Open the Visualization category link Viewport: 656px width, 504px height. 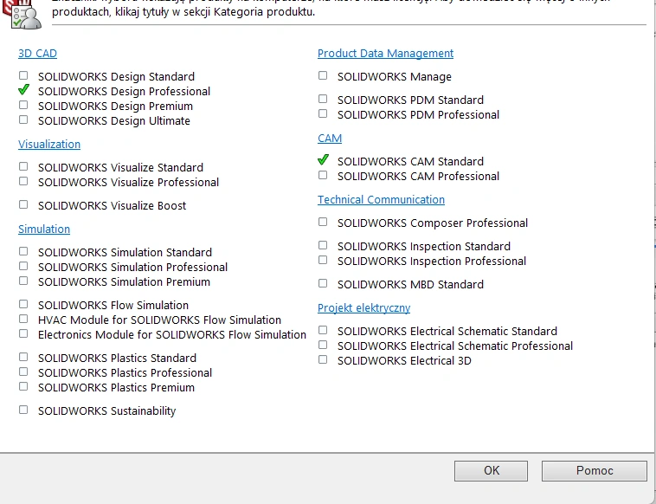(49, 145)
